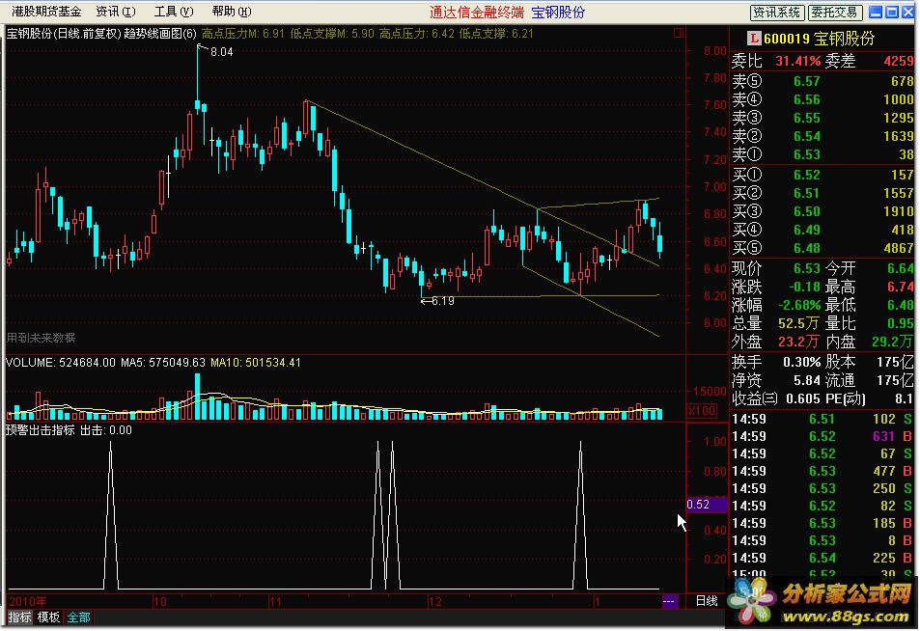Switch to the 模板 tab
This screenshot has height=631, width=920.
[48, 617]
